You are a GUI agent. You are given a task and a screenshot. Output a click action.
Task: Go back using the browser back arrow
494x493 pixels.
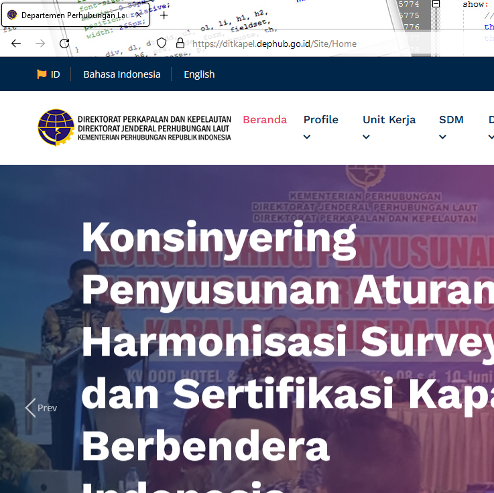click(16, 44)
